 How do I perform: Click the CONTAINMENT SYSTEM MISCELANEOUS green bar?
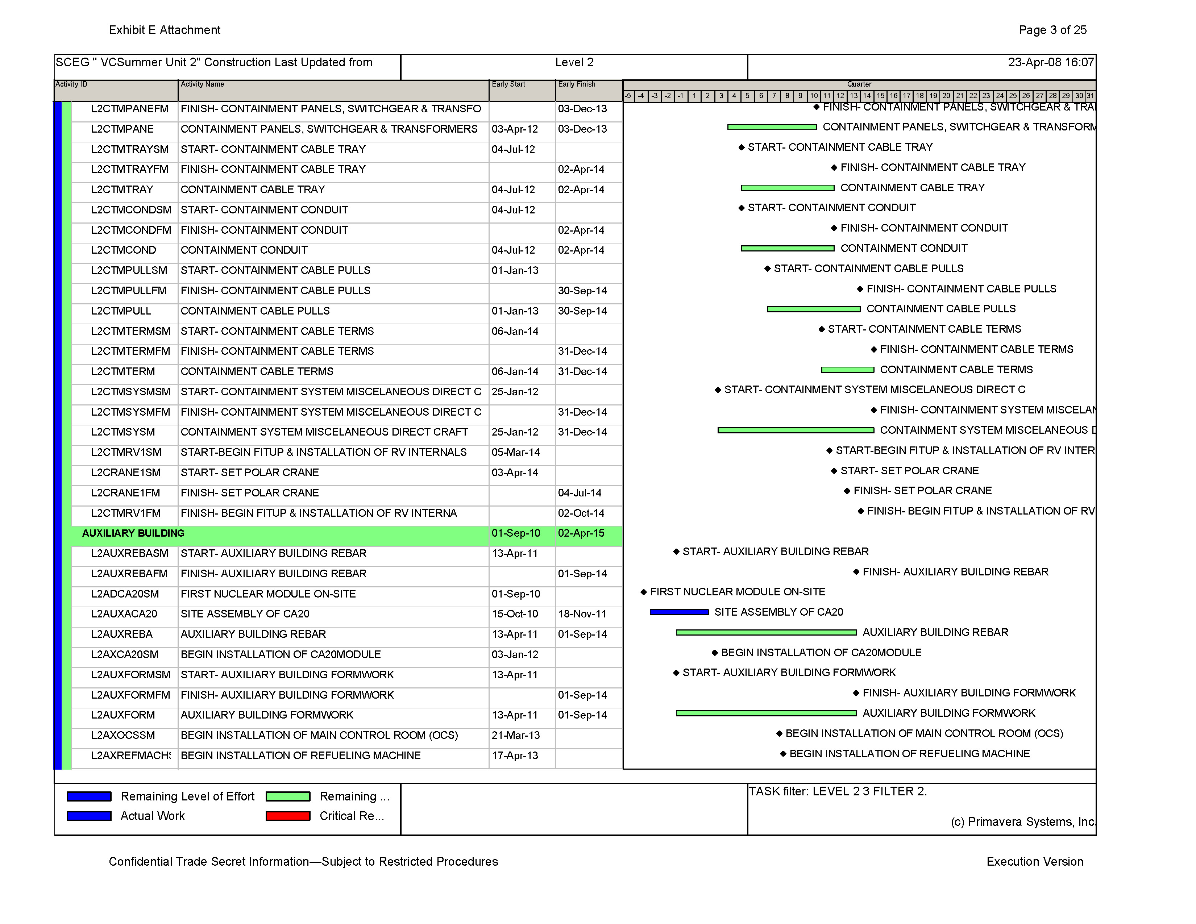(x=796, y=430)
